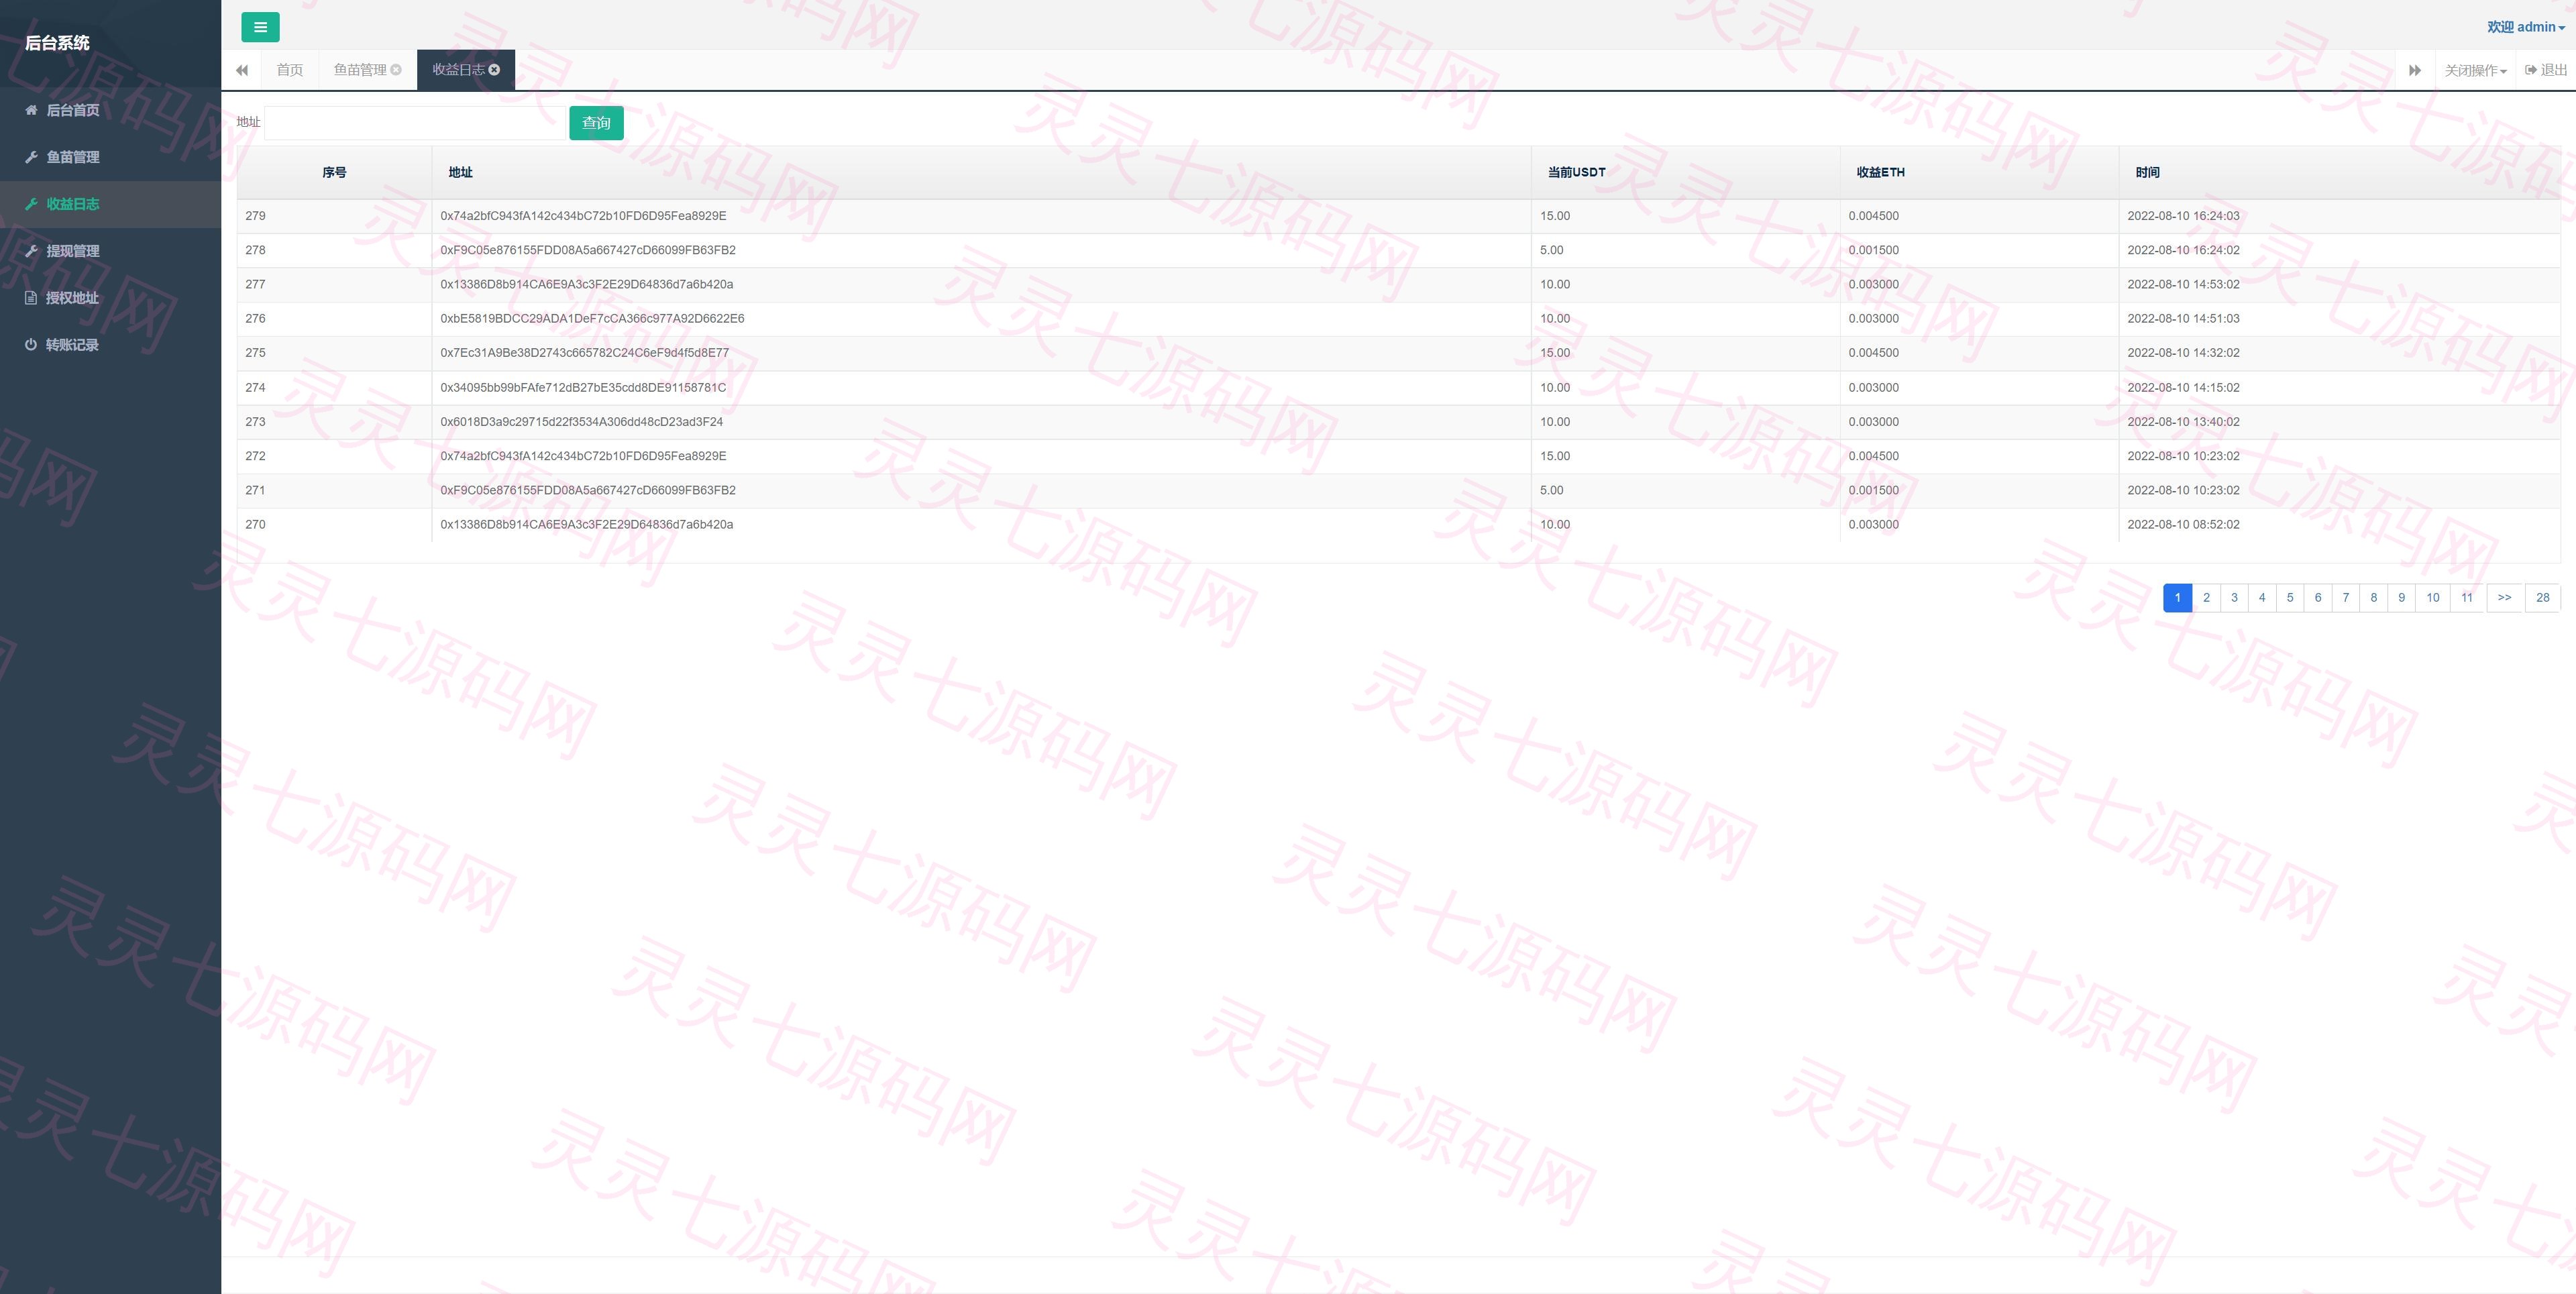Viewport: 2576px width, 1294px height.
Task: Focus the 地址 search input field
Action: 415,123
